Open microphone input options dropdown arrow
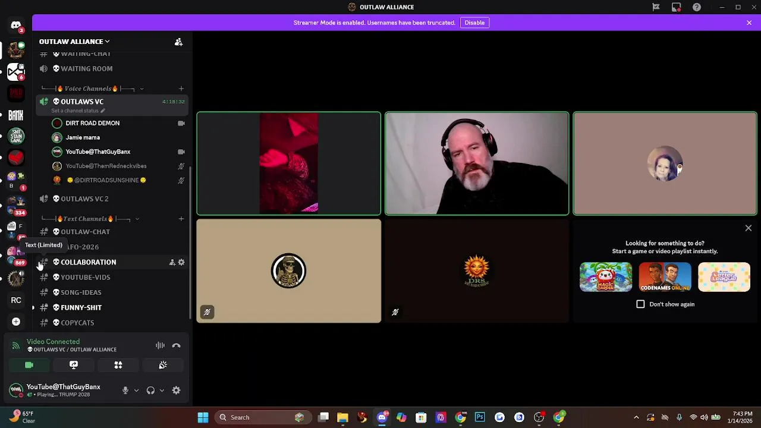 [x=136, y=391]
